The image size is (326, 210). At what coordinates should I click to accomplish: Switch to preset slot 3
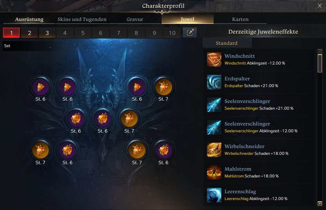(x=47, y=33)
